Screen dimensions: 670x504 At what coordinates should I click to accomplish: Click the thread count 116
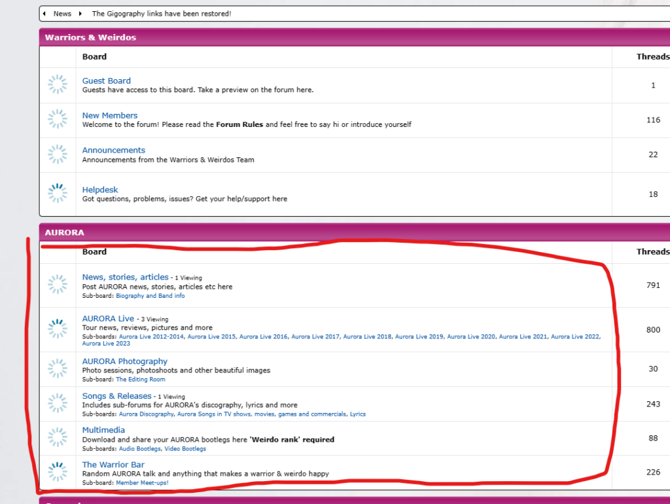pyautogui.click(x=653, y=120)
